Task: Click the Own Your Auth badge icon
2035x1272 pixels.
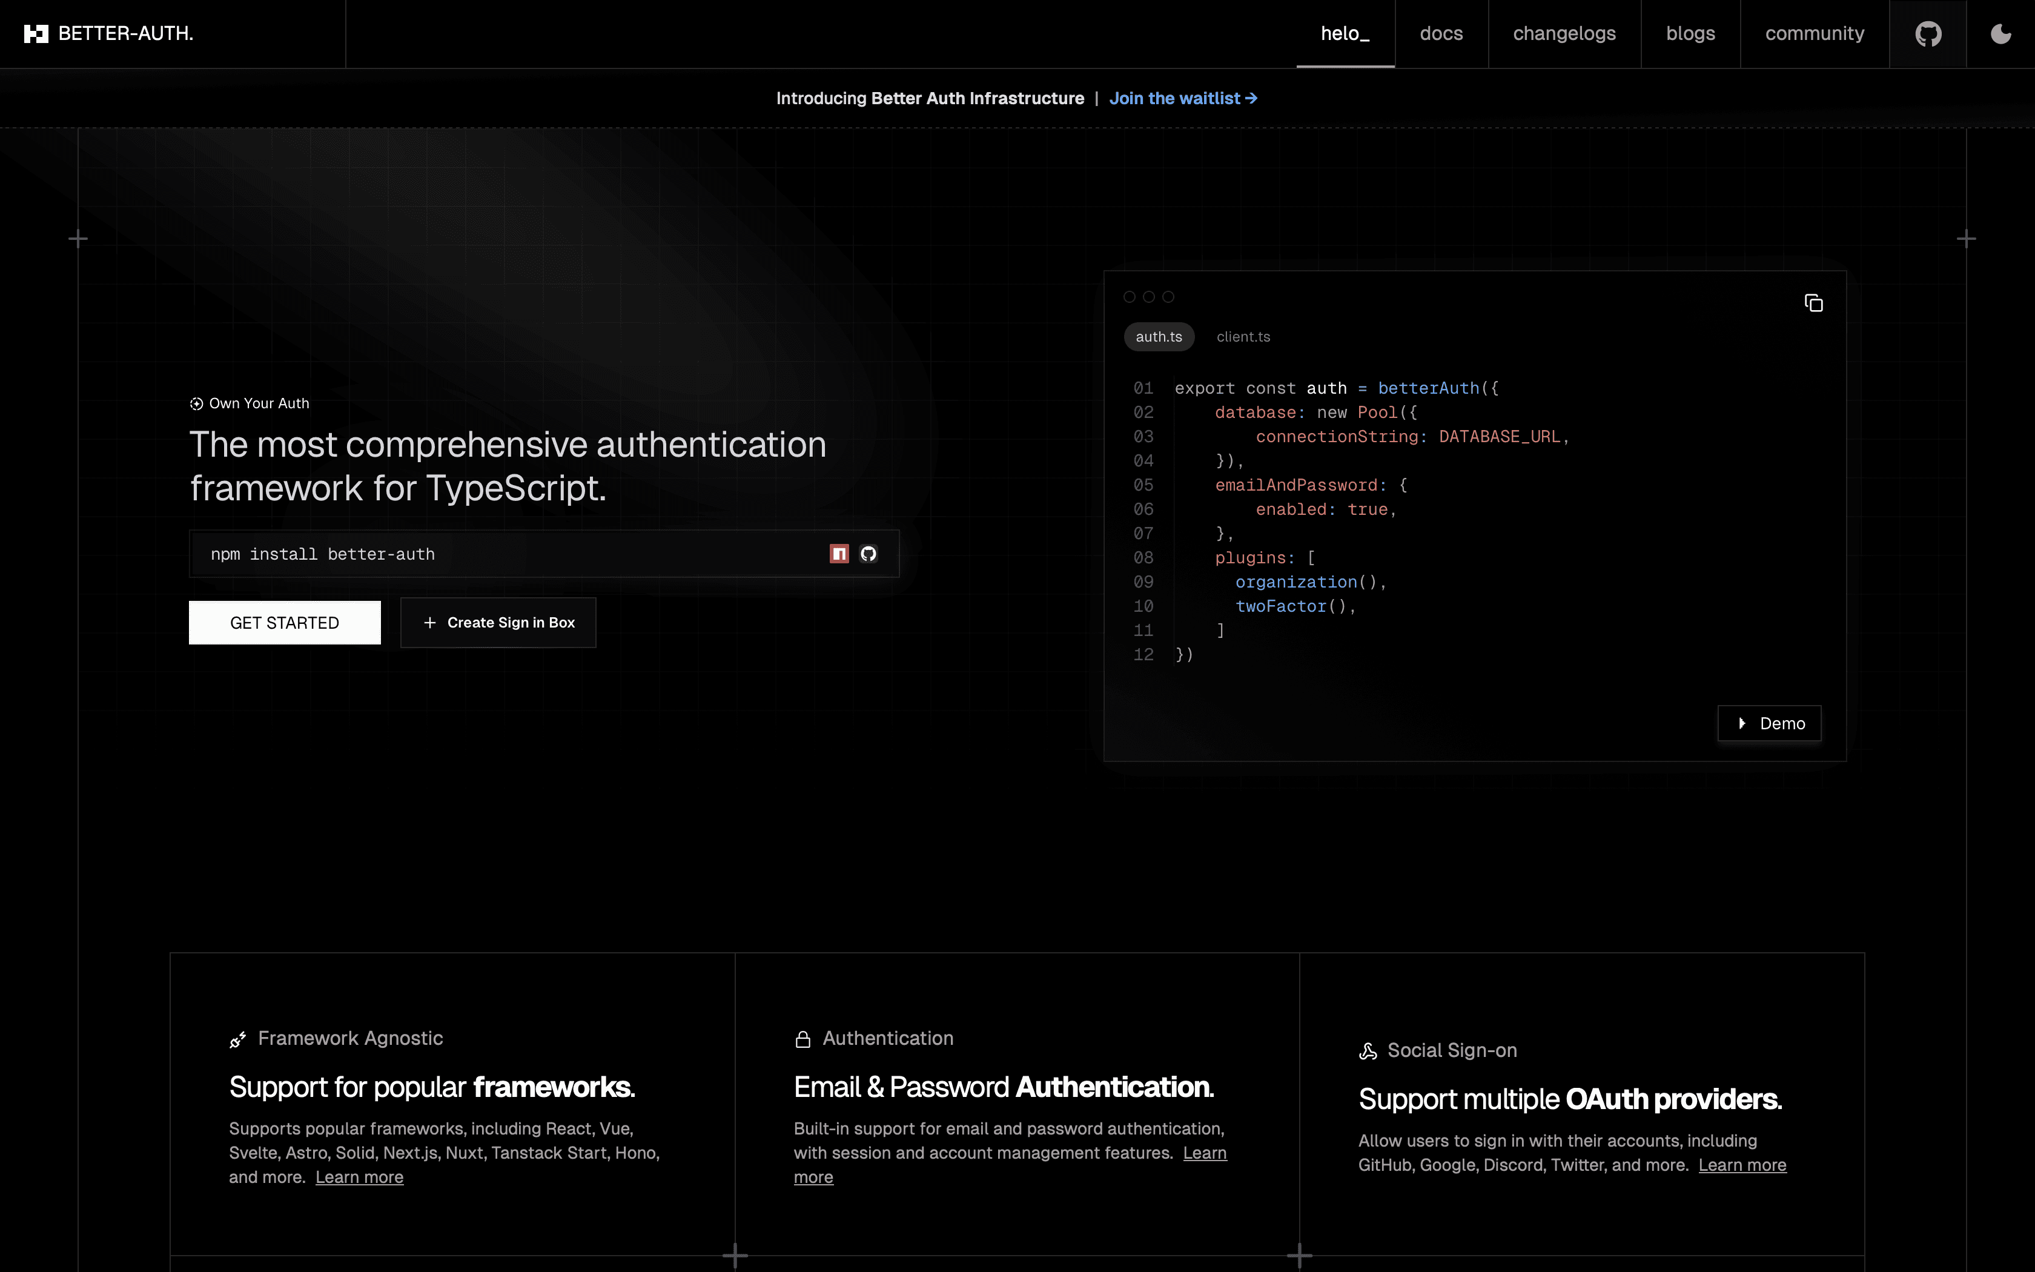Action: [196, 404]
